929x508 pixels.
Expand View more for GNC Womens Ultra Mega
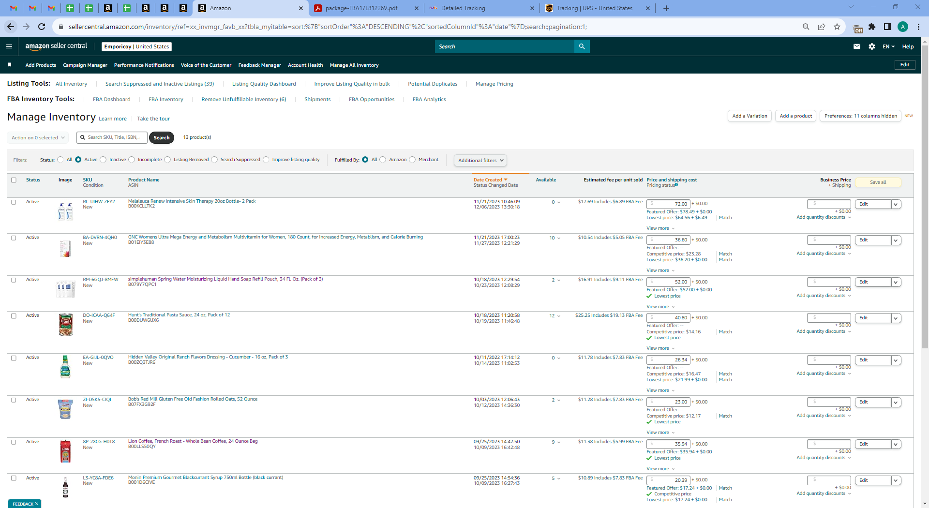660,270
